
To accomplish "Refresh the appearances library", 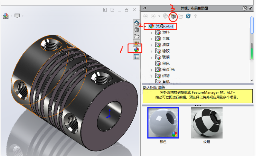I will pos(188,16).
